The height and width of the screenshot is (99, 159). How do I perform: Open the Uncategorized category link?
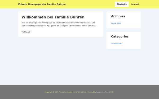tap(116, 44)
